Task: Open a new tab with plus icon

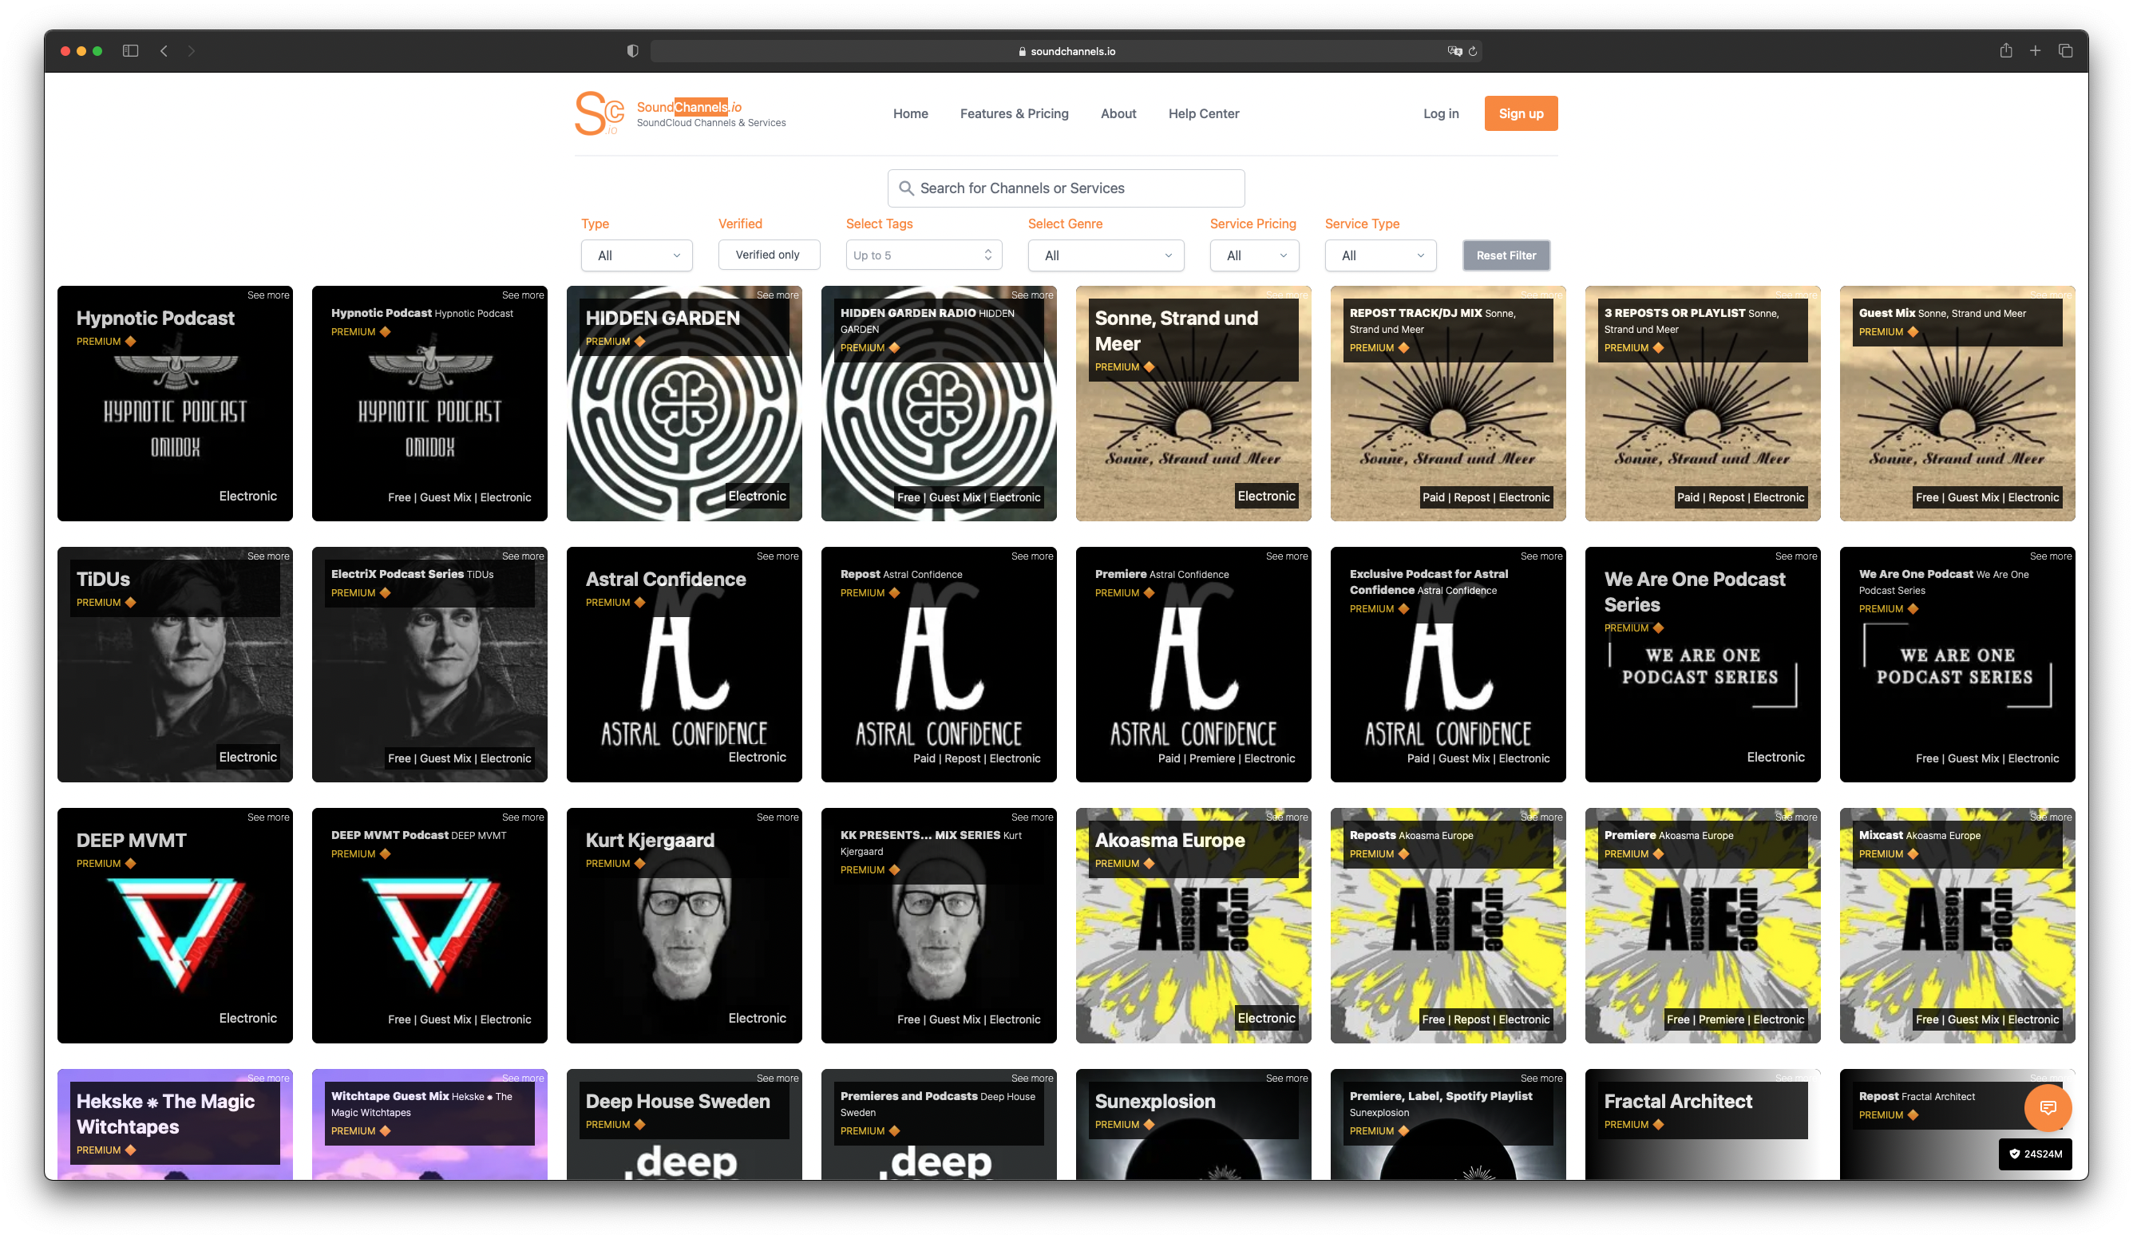Action: [x=2035, y=51]
